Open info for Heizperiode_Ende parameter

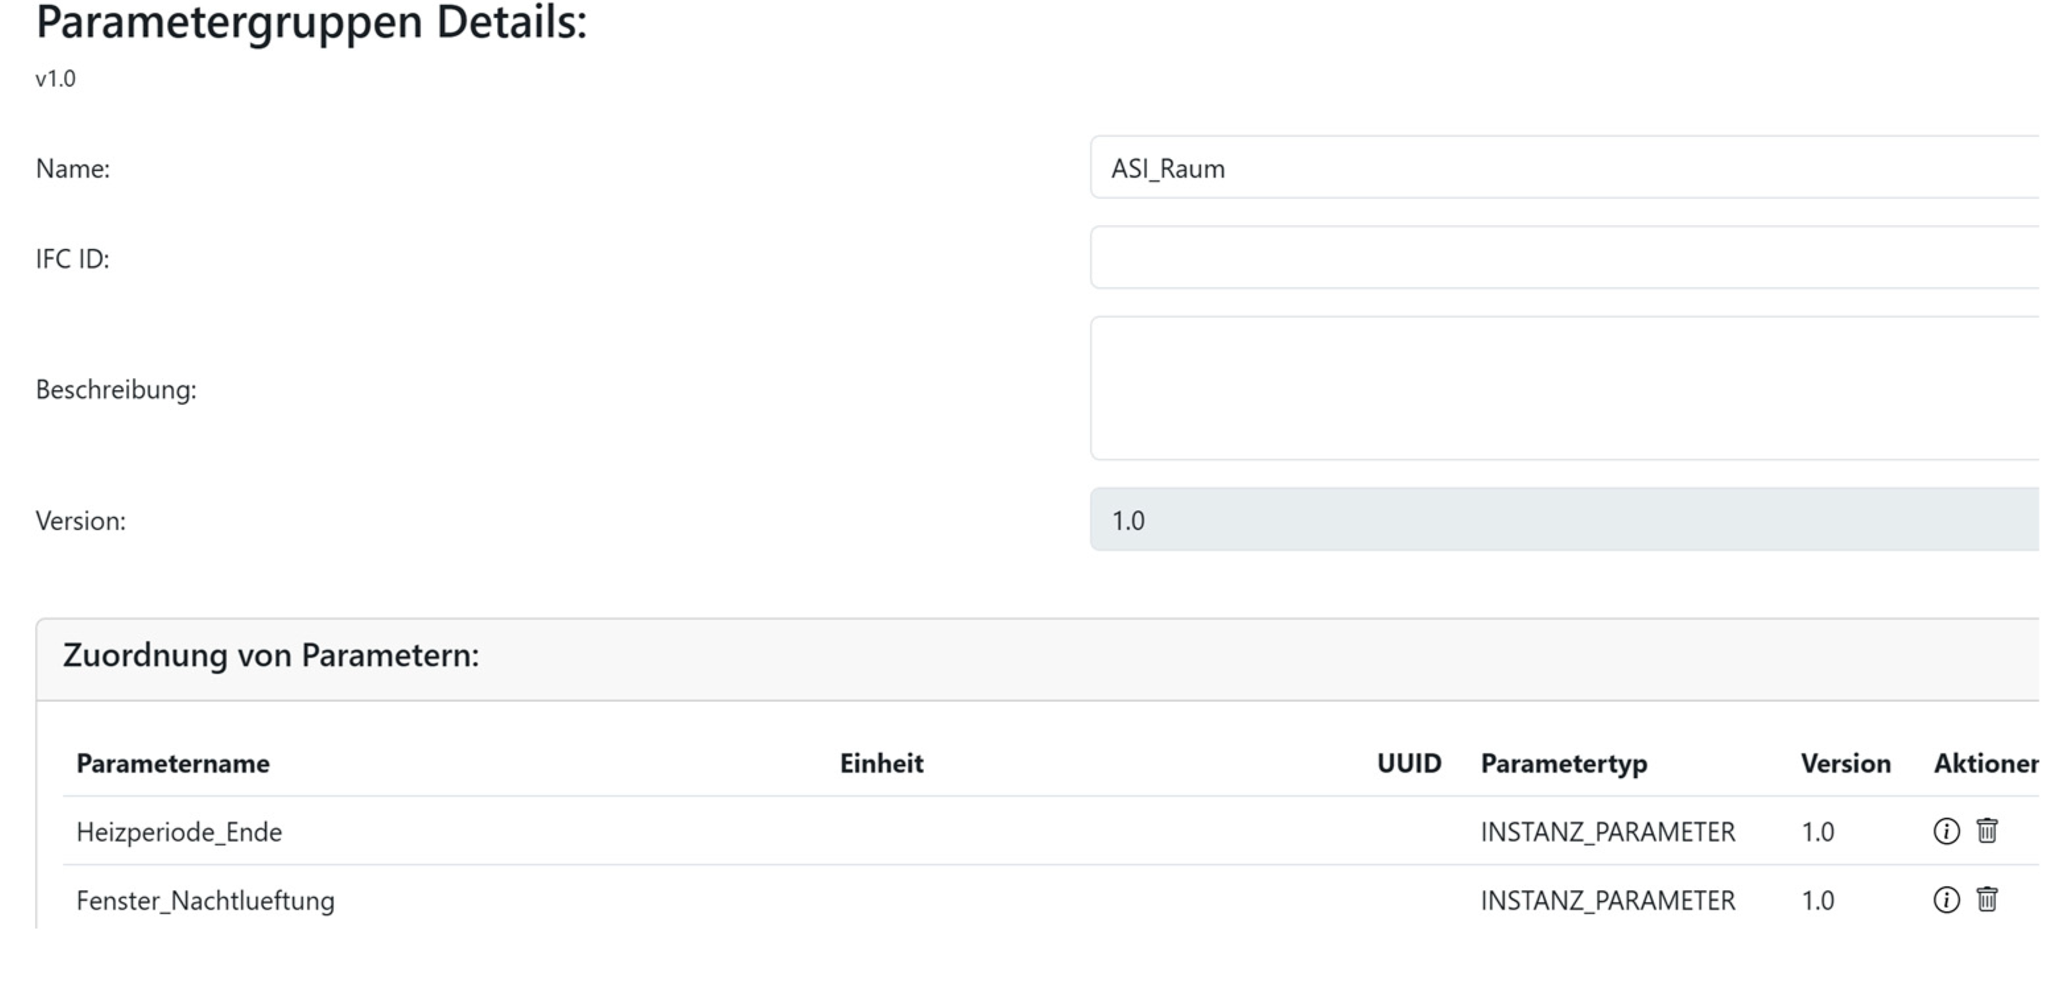pyautogui.click(x=1946, y=831)
